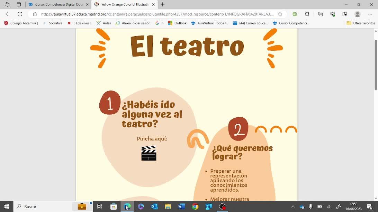Expand Otros favoritos folder

coord(361,23)
